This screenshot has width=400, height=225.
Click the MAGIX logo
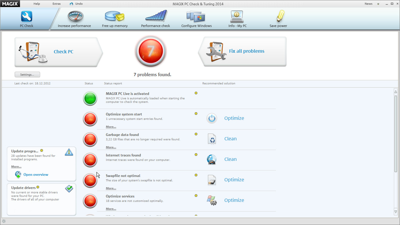9,4
